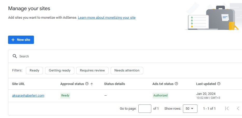
Task: Jump to first page with pagination icon
Action: click(x=227, y=109)
